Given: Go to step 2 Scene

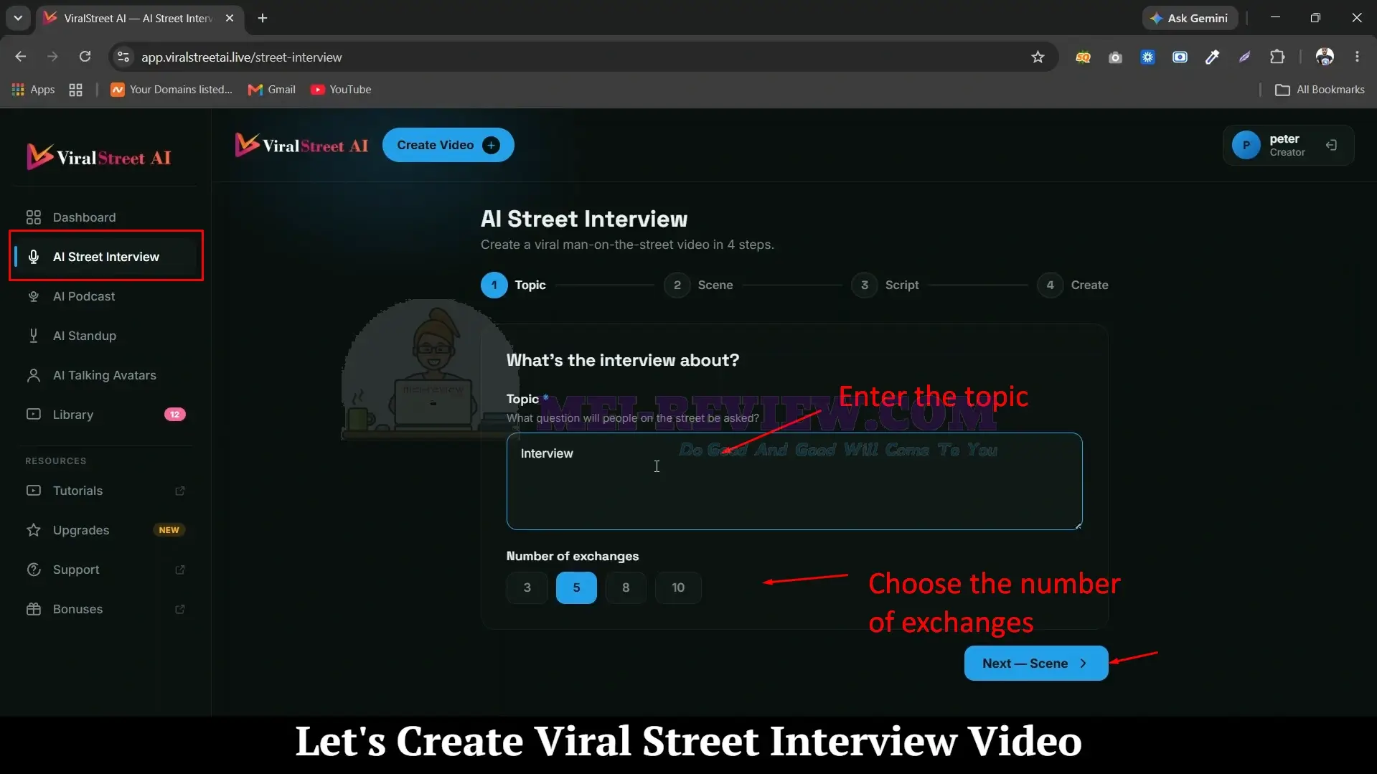Looking at the screenshot, I should pos(699,285).
